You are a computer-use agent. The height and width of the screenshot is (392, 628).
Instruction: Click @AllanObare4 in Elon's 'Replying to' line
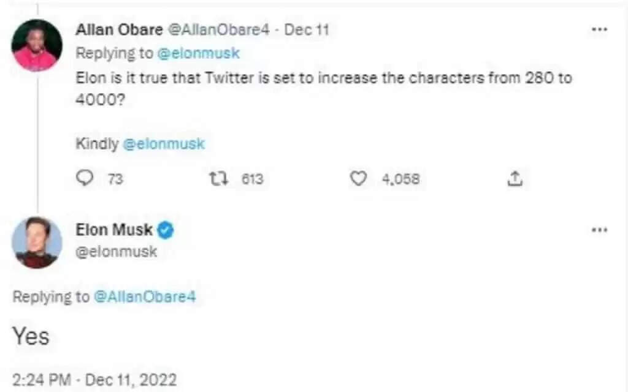click(x=145, y=297)
